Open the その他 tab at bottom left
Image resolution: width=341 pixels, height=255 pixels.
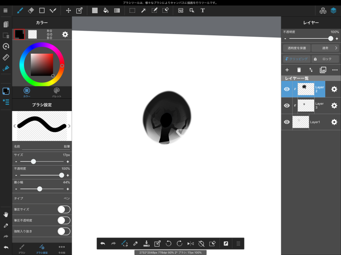click(62, 248)
